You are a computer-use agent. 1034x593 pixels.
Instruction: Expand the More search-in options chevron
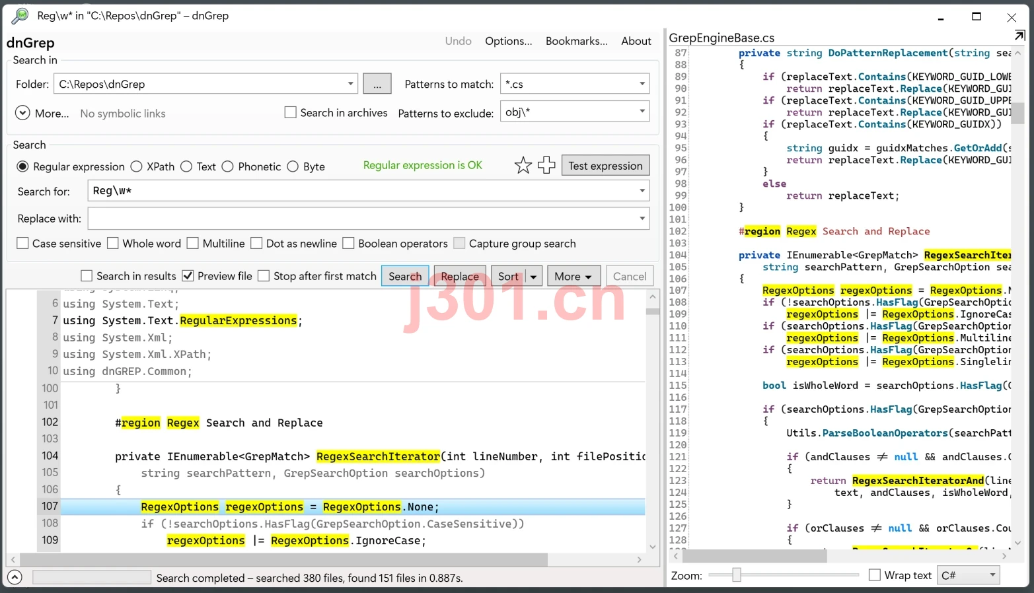click(x=22, y=113)
